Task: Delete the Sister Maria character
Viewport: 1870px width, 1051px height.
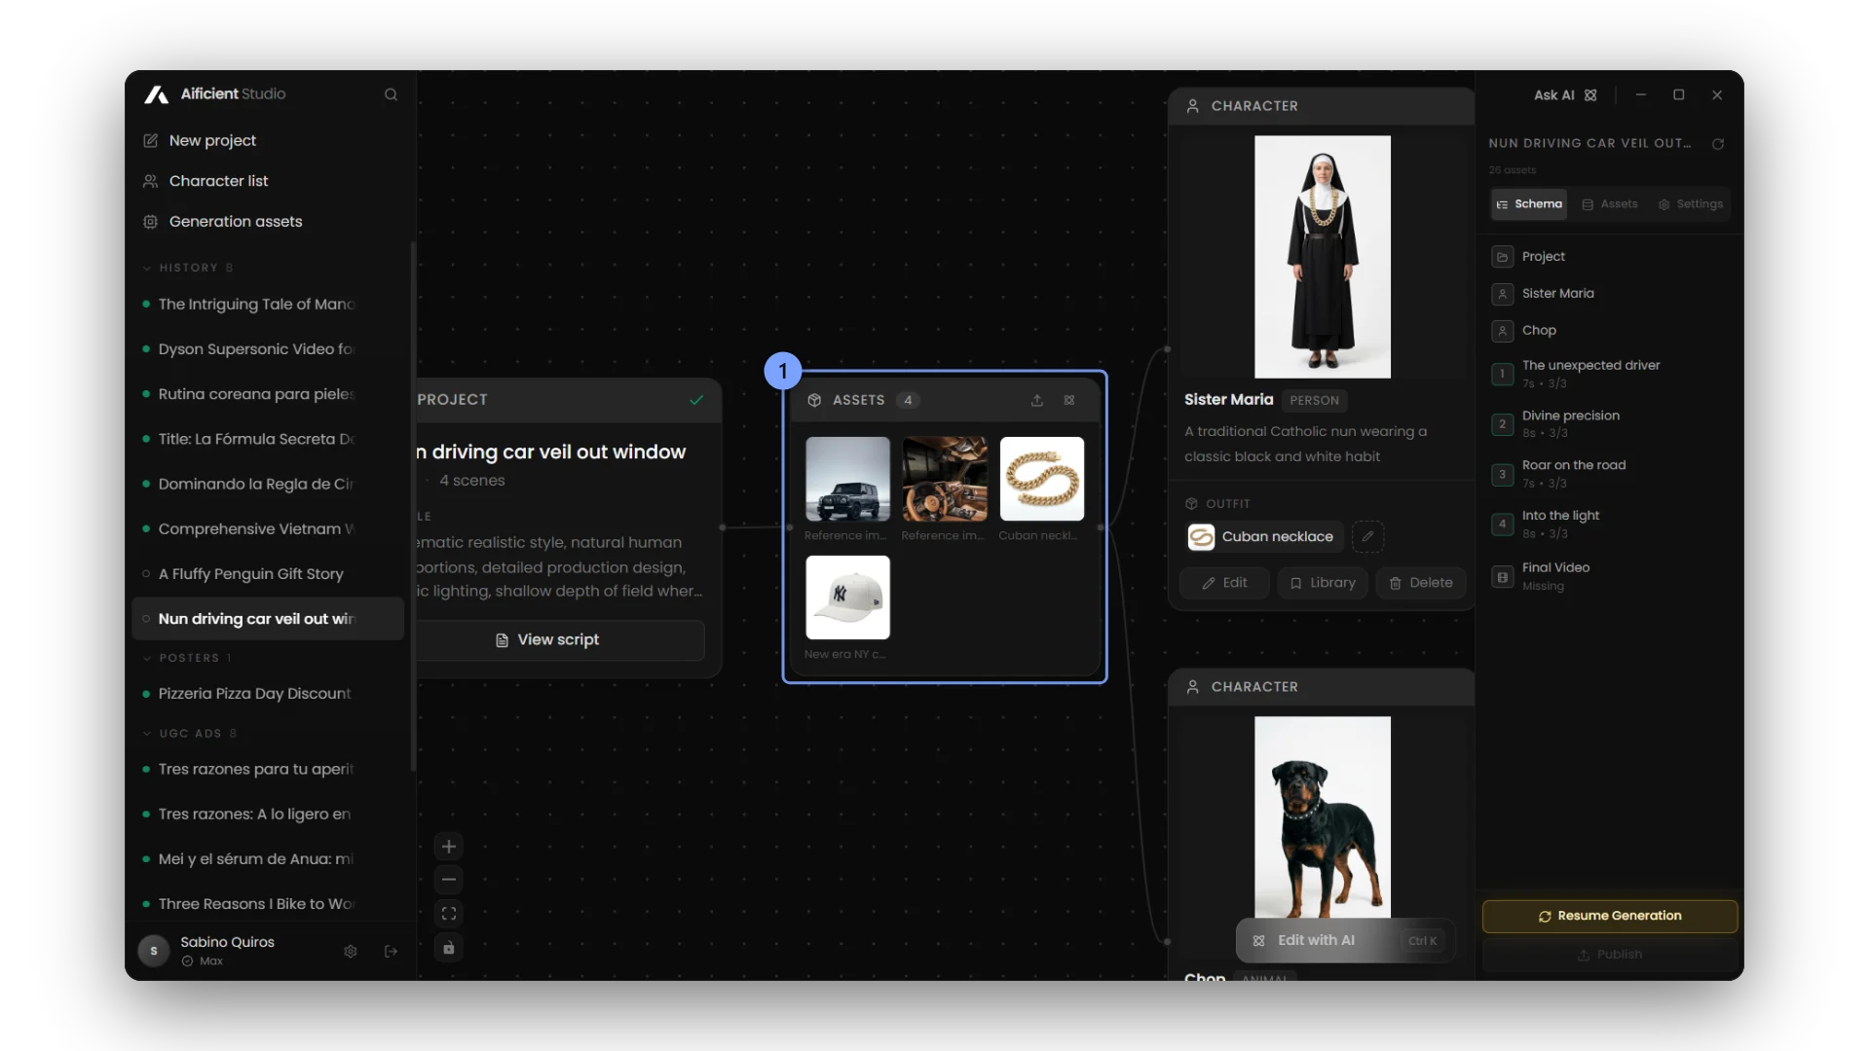Action: pos(1421,583)
